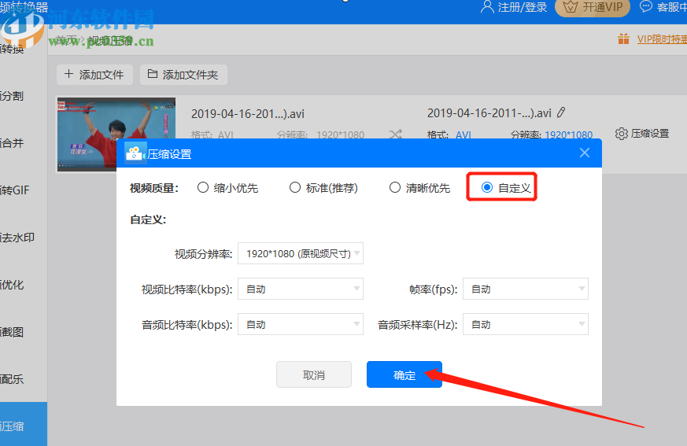Choose the 清晰优先 quality radio button
Screen dimensions: 687x446
tap(395, 187)
